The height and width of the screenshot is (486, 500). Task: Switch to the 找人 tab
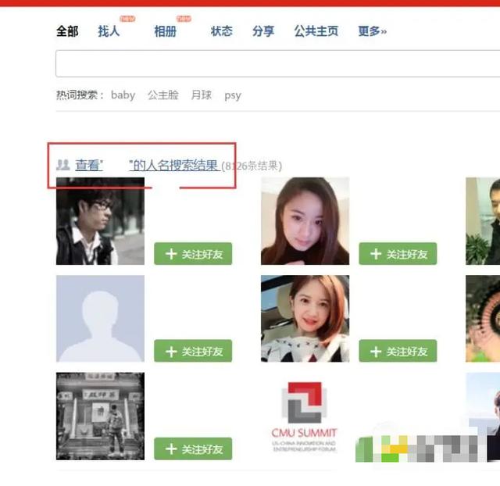point(109,31)
